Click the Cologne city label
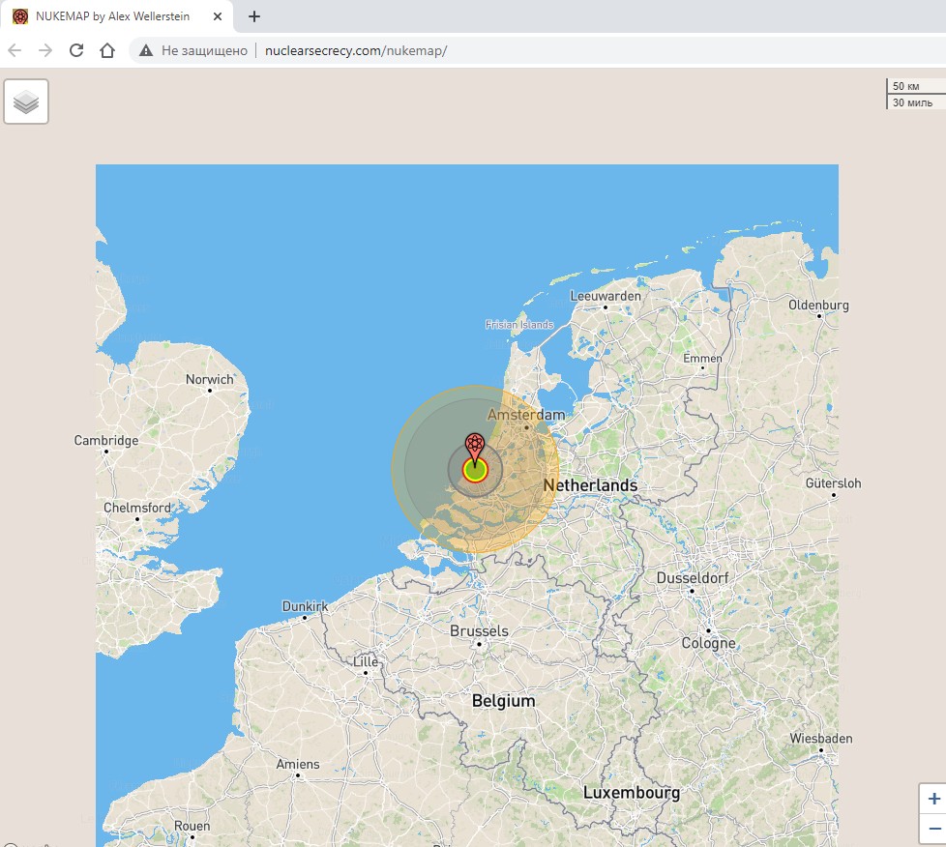The height and width of the screenshot is (847, 946). (708, 643)
